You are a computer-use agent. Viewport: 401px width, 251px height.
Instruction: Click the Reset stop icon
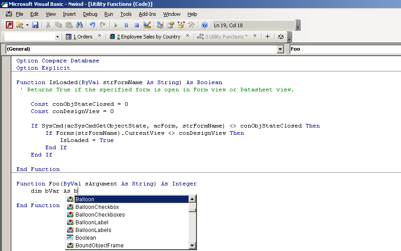136,25
